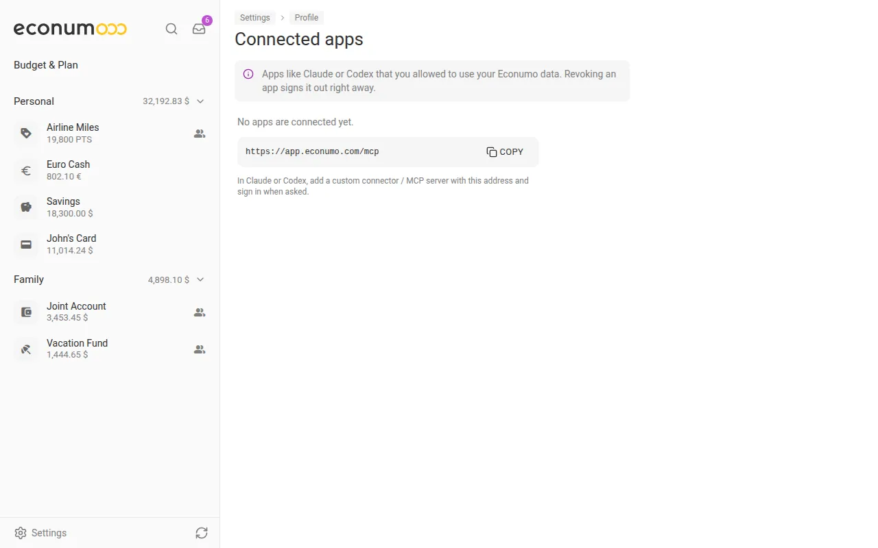Open the Euro Cash account

click(x=110, y=170)
